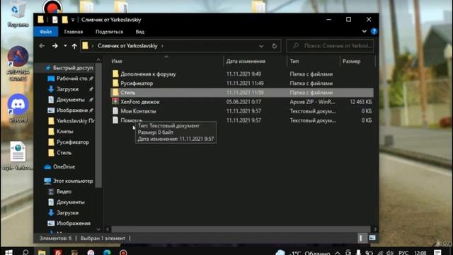Viewport: 453px width, 255px height.
Task: Open Загрузки pinned in quick access
Action: pos(68,89)
